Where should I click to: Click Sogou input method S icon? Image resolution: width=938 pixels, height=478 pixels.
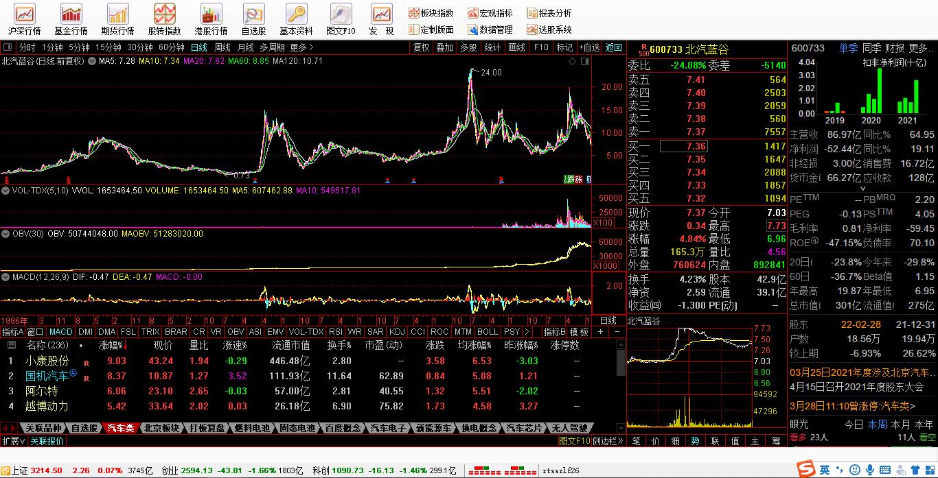tap(807, 469)
